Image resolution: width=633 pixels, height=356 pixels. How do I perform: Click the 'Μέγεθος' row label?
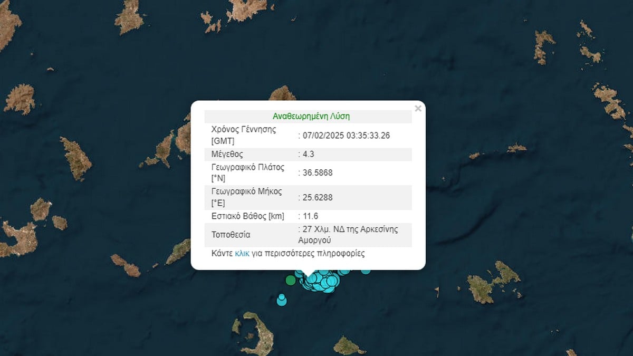(x=226, y=155)
